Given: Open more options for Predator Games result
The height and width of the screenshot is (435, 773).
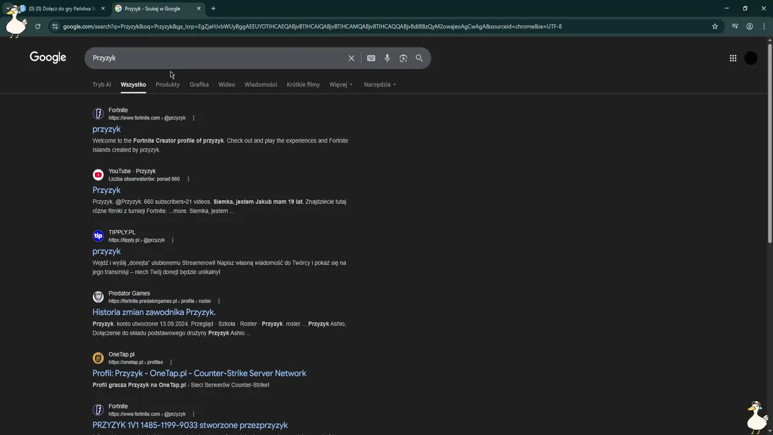Looking at the screenshot, I should point(219,301).
